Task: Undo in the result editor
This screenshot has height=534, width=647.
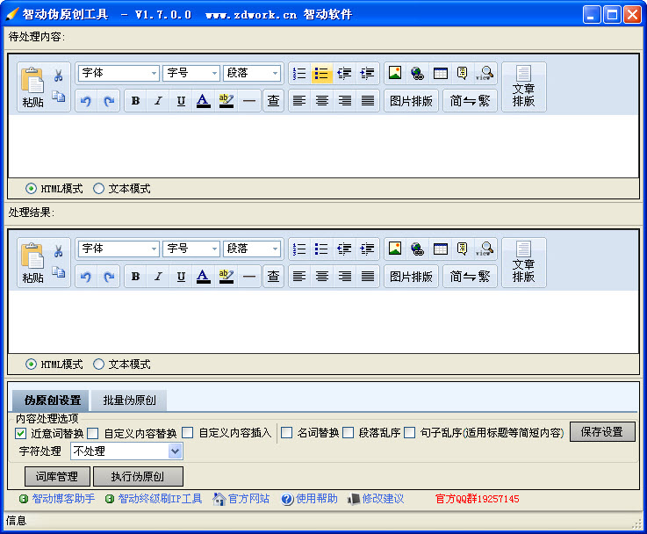Action: point(86,277)
